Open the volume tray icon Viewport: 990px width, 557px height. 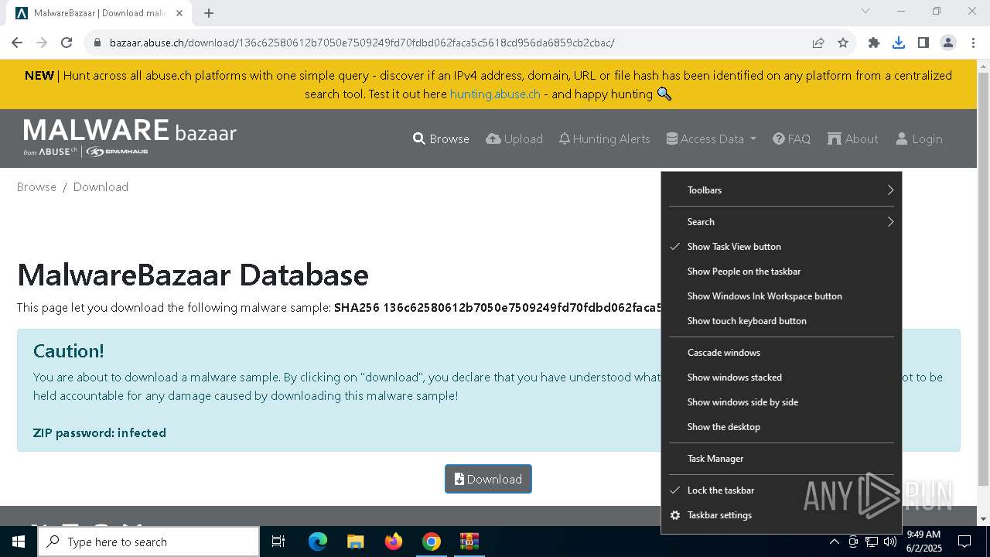(x=890, y=542)
